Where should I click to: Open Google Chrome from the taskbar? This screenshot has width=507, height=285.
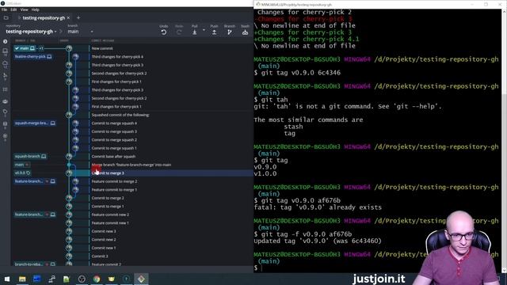coord(97,279)
